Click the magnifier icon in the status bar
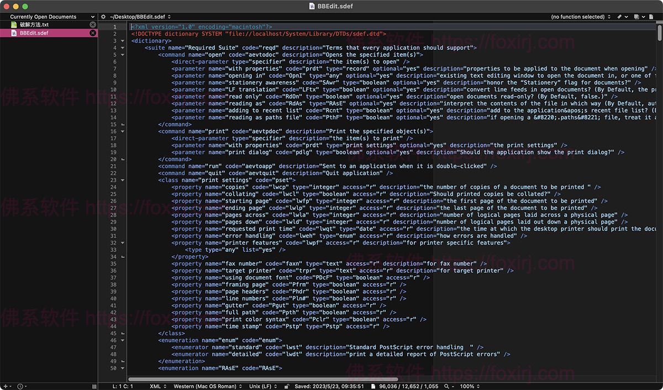The image size is (663, 390). [x=447, y=386]
